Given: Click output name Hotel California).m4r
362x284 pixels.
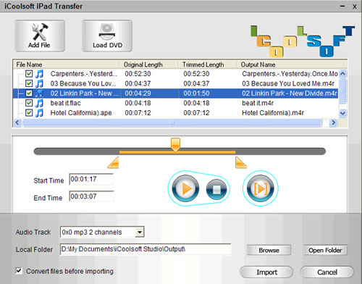Looking at the screenshot, I should pyautogui.click(x=273, y=113).
